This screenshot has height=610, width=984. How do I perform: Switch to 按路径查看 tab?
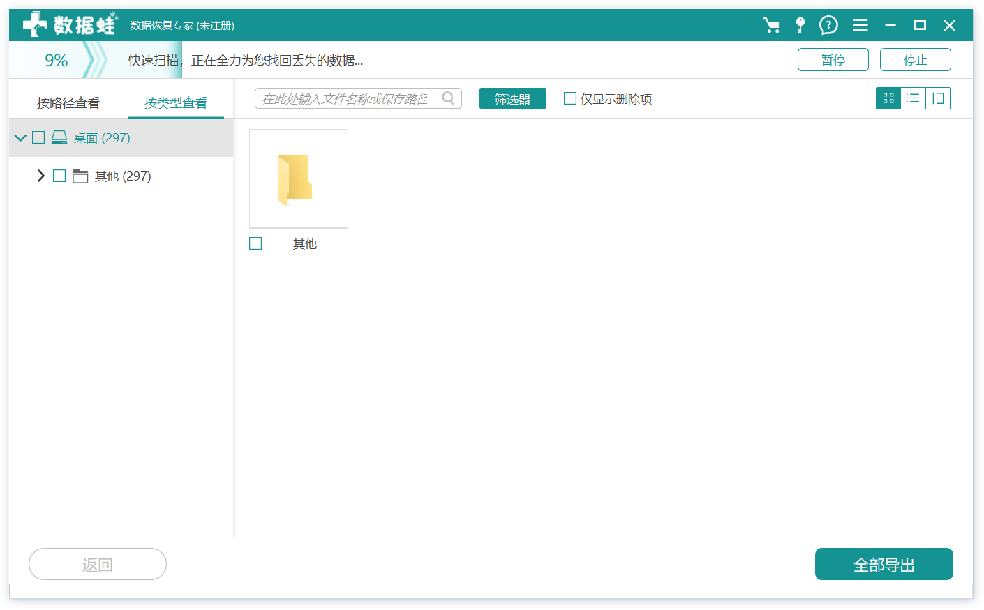pos(68,102)
